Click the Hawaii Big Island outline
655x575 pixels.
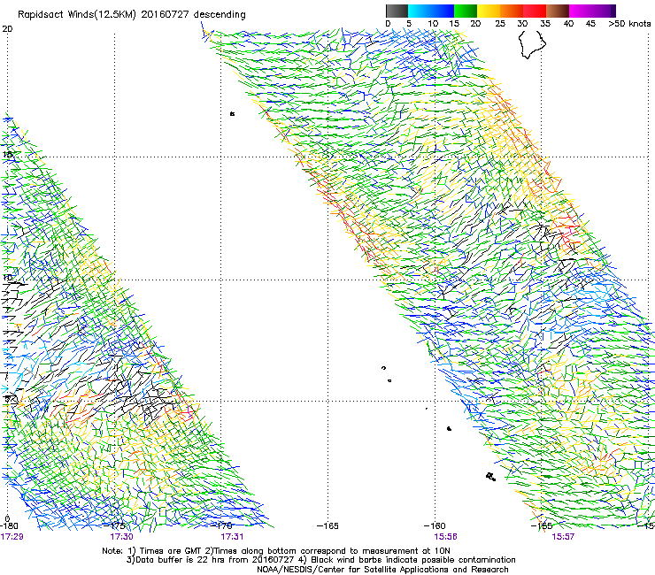(532, 44)
